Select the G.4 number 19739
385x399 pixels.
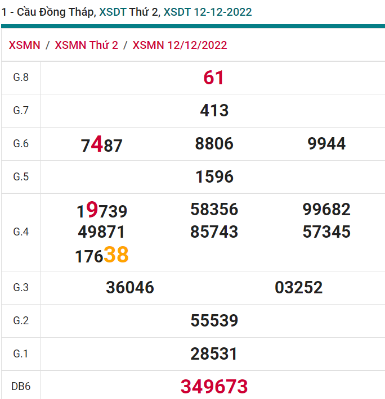point(102,211)
